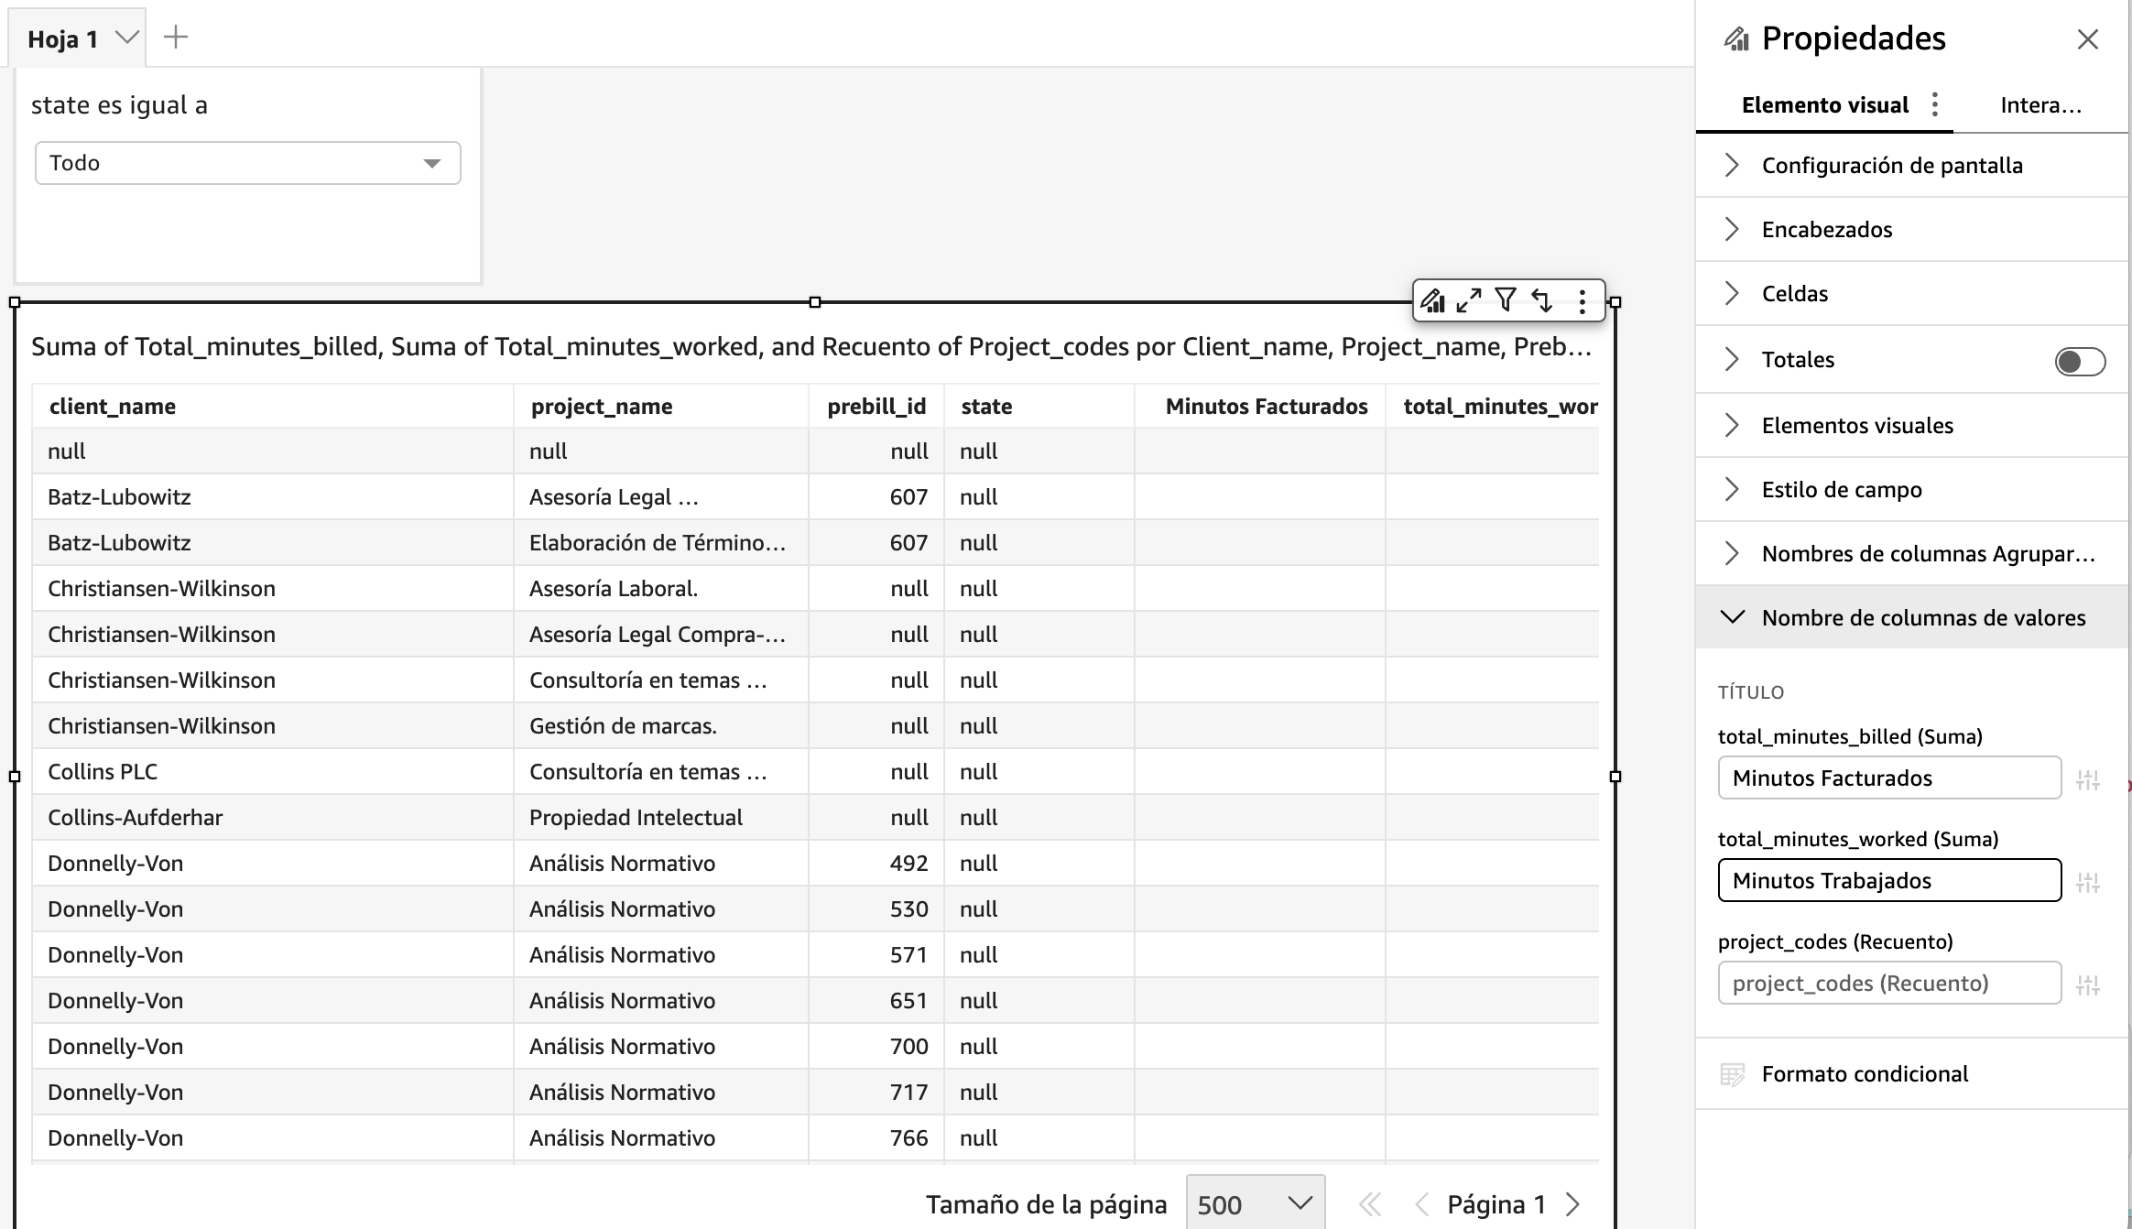Screen dimensions: 2132x1229
Task: Open Formato condicional settings
Action: [1865, 1074]
